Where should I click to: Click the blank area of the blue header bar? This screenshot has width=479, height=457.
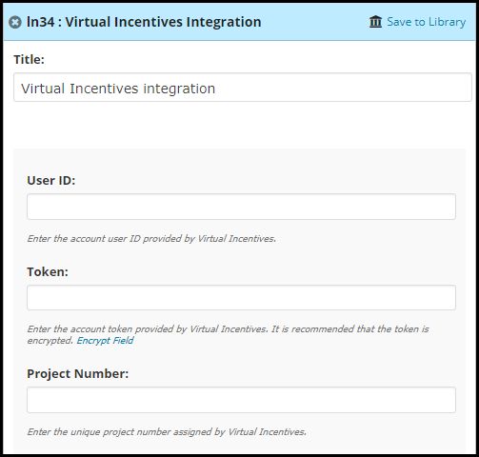[x=314, y=22]
